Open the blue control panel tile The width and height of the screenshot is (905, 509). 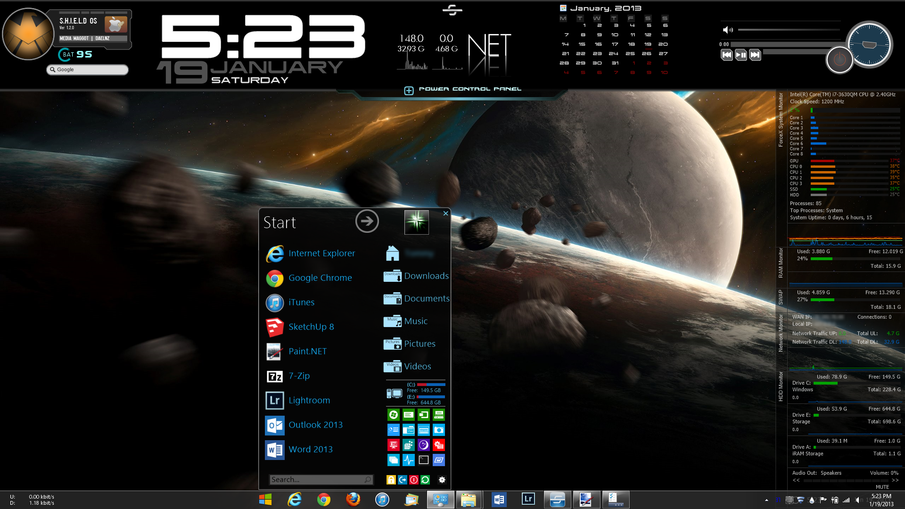(x=394, y=430)
